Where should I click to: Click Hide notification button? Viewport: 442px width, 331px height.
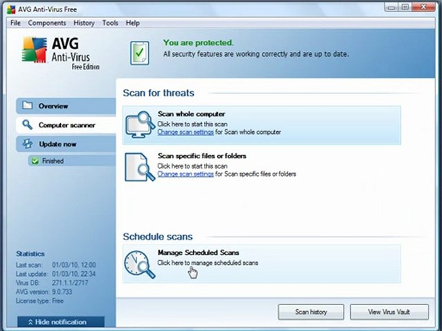click(61, 322)
